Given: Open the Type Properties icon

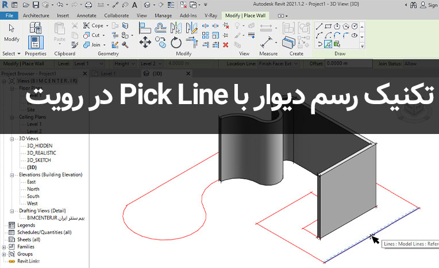Looking at the screenshot, I should click(x=36, y=28).
